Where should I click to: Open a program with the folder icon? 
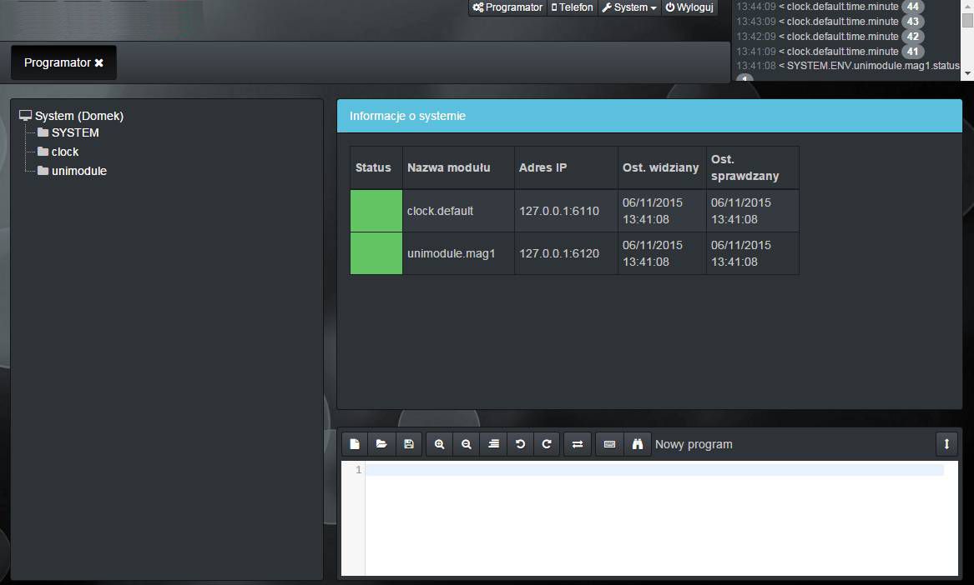[x=381, y=444]
